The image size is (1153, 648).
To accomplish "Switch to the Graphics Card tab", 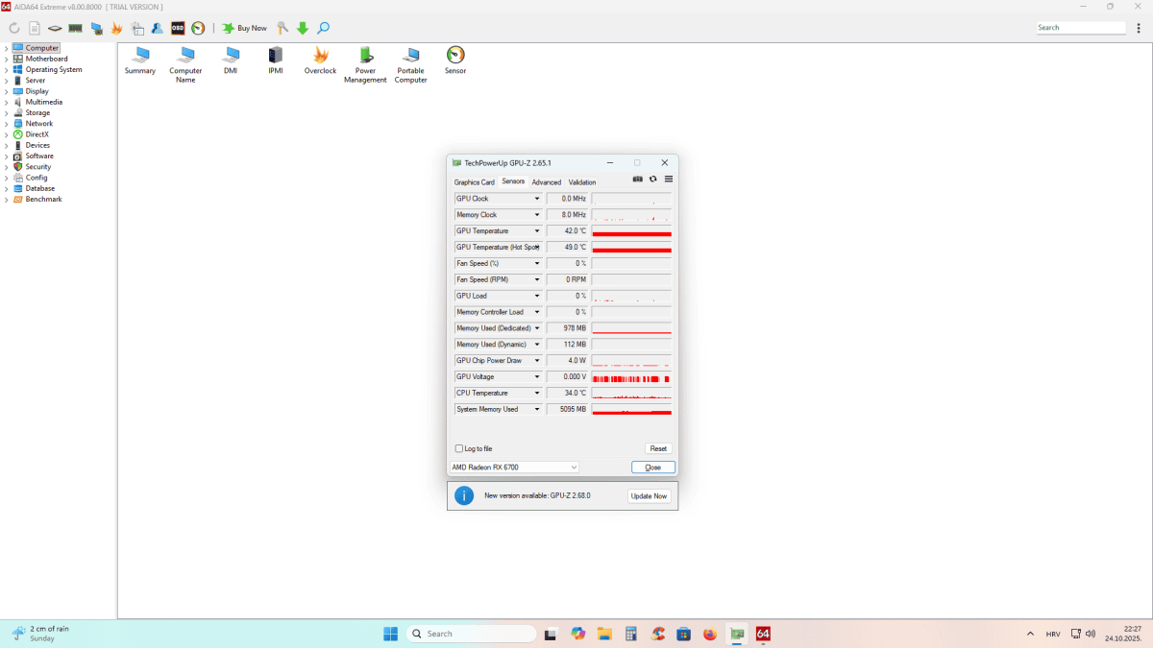I will [474, 182].
